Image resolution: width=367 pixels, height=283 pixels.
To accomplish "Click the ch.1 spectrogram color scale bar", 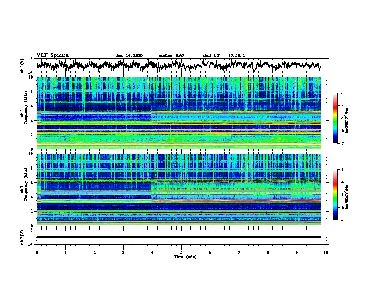I will tap(335, 118).
